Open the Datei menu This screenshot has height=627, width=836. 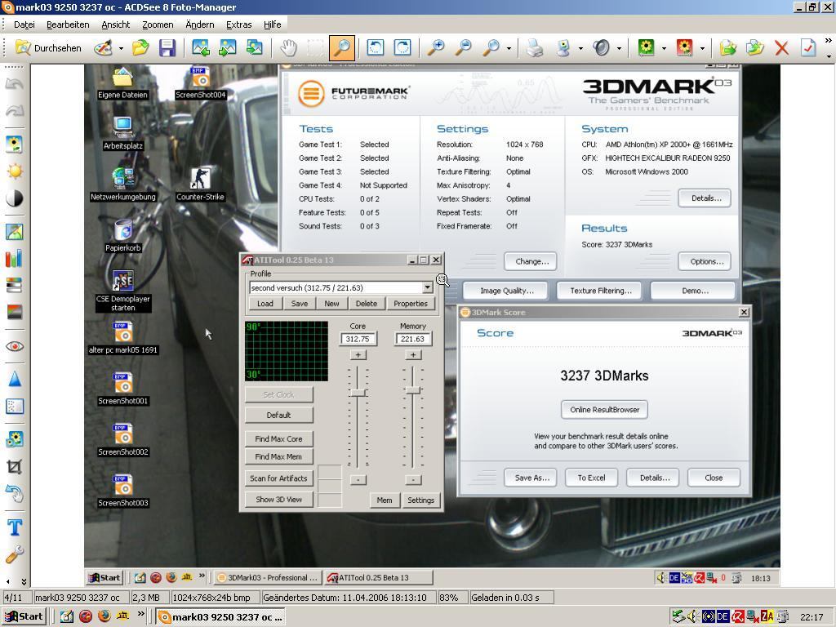tap(24, 24)
